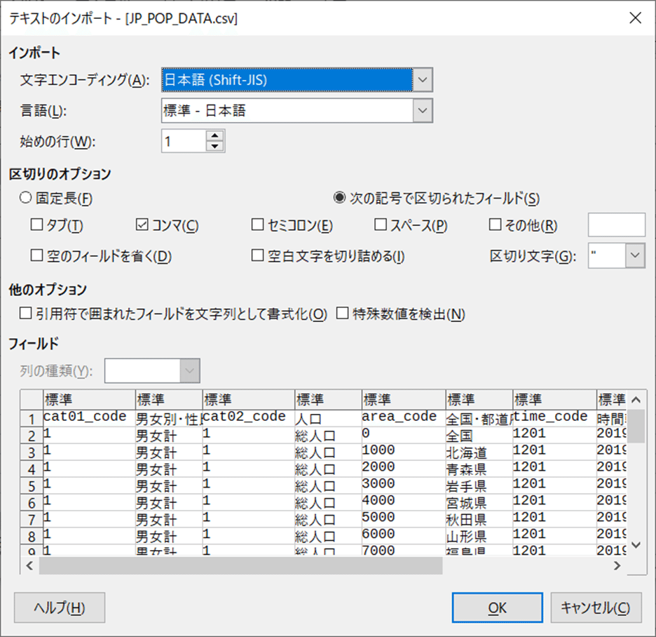Image resolution: width=656 pixels, height=637 pixels.
Task: Open the ヘルプ dialog
Action: [x=59, y=608]
